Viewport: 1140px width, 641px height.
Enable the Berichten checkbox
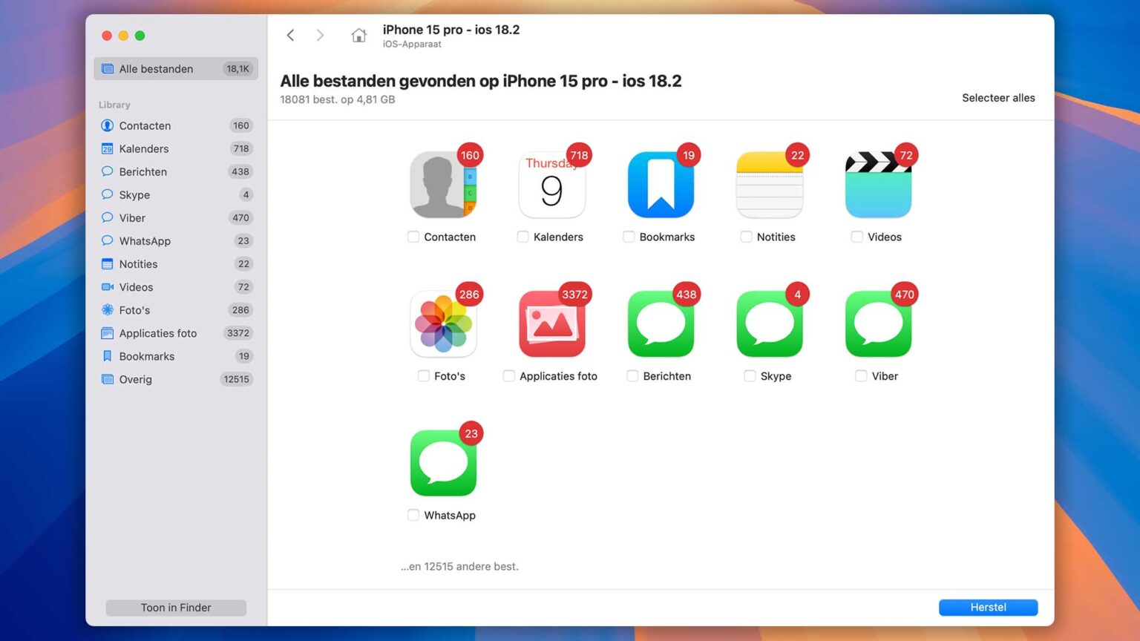[x=632, y=376]
